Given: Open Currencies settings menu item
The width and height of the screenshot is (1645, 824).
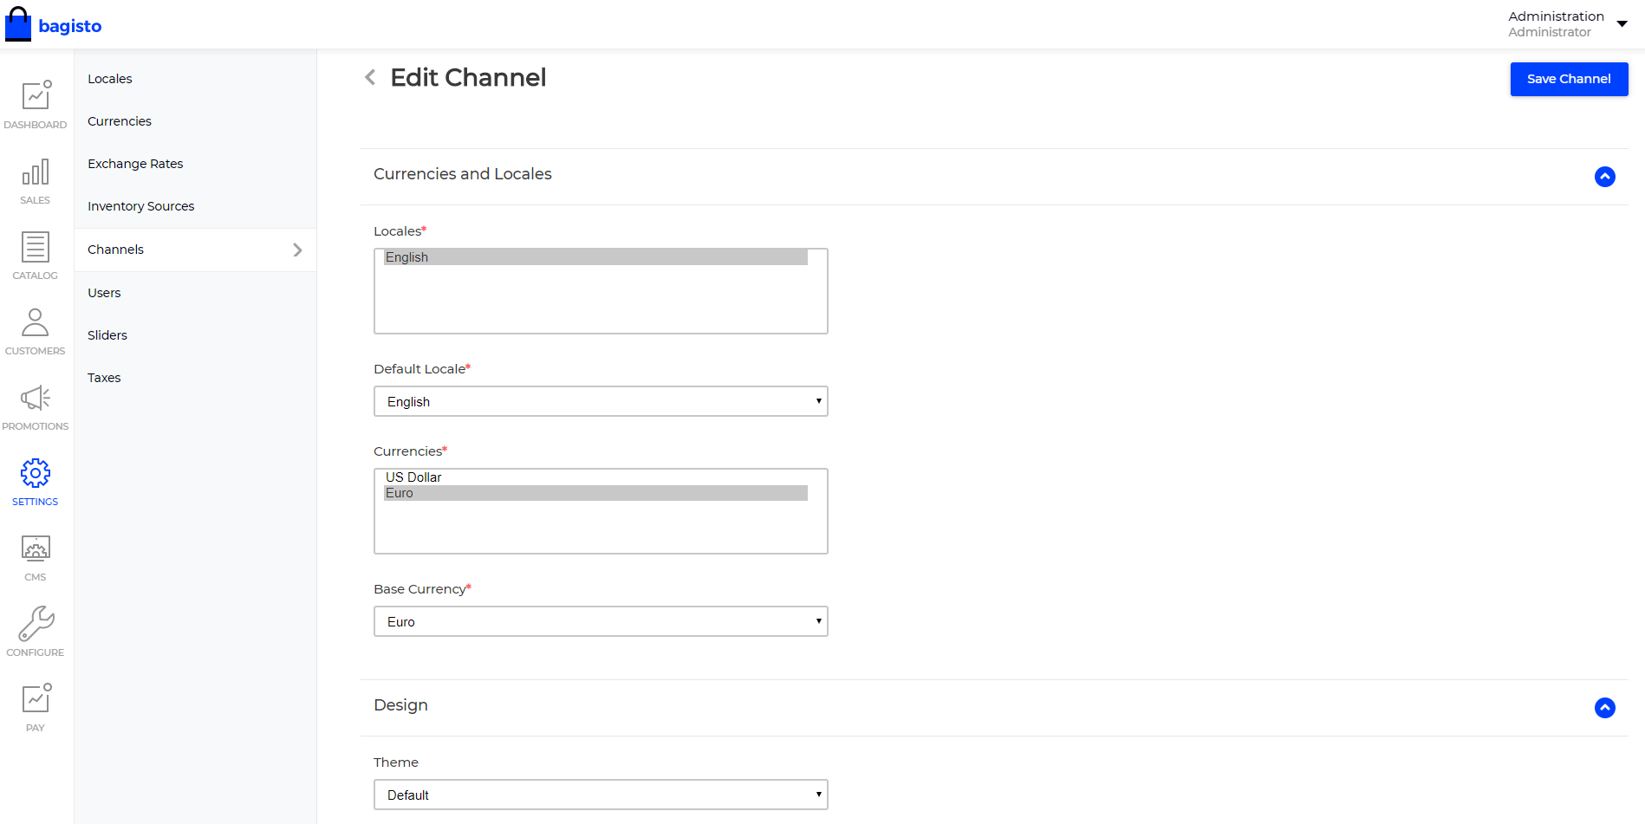Looking at the screenshot, I should 120,121.
